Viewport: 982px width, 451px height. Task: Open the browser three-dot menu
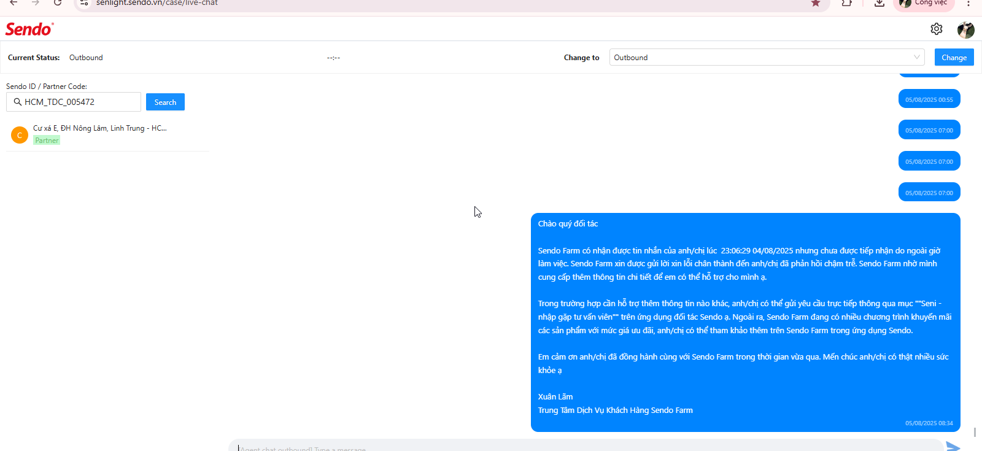(x=968, y=3)
